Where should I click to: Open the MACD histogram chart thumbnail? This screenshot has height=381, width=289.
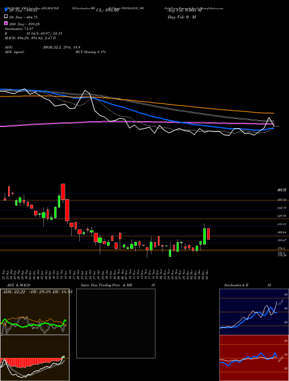(35, 358)
